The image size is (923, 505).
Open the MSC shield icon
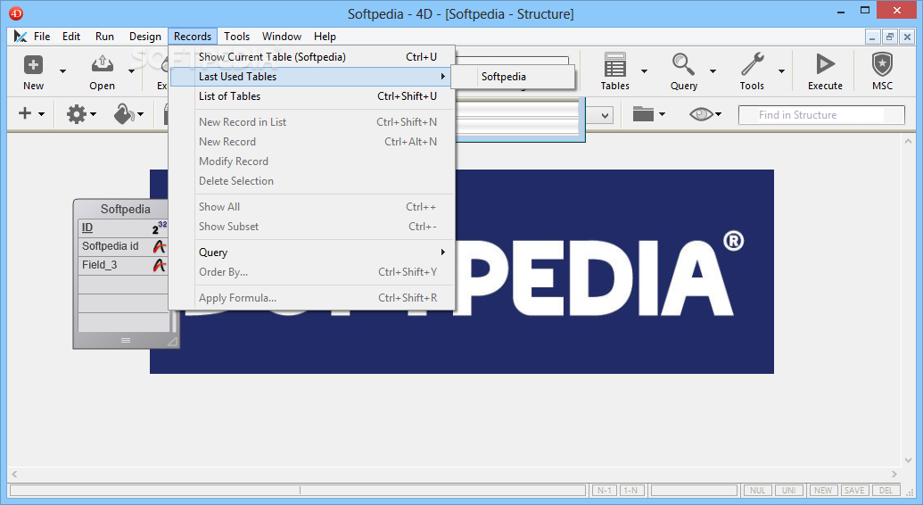tap(882, 64)
